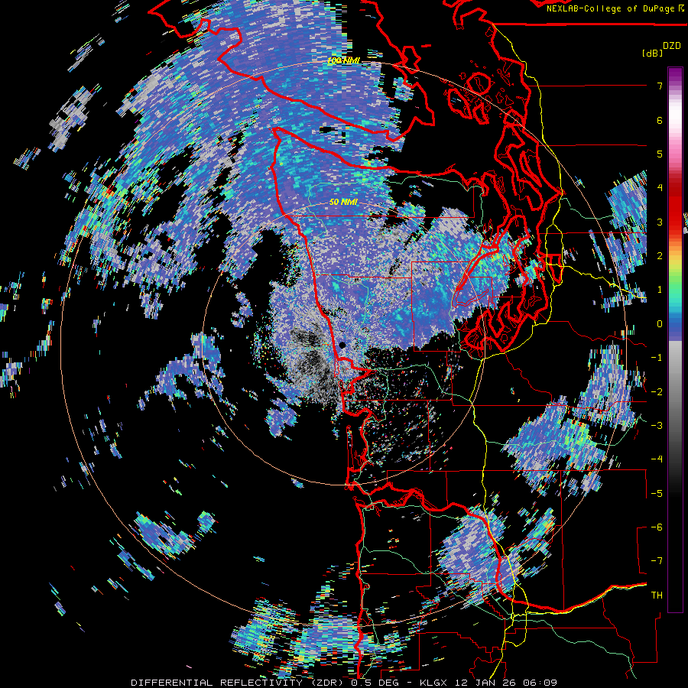The height and width of the screenshot is (688, 688).
Task: Click the -4 tick label on scale
Action: click(657, 459)
